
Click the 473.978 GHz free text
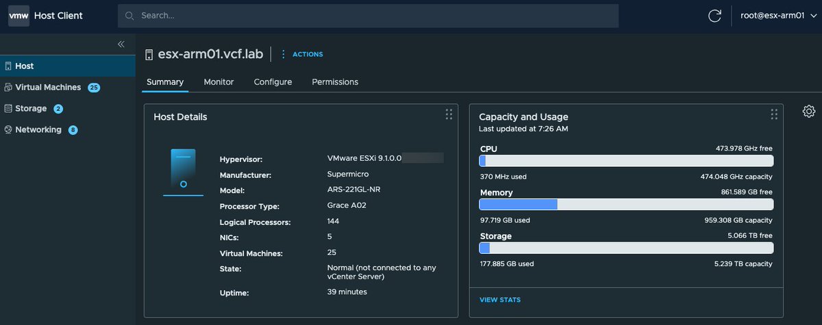point(745,148)
